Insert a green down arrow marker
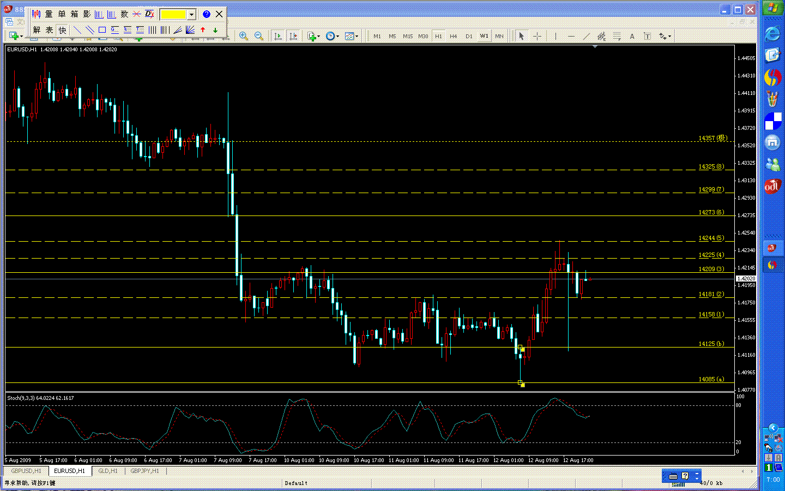The image size is (785, 491). pyautogui.click(x=215, y=30)
